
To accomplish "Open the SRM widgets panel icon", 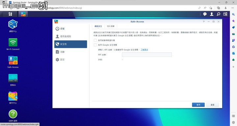I will [x=225, y=14].
